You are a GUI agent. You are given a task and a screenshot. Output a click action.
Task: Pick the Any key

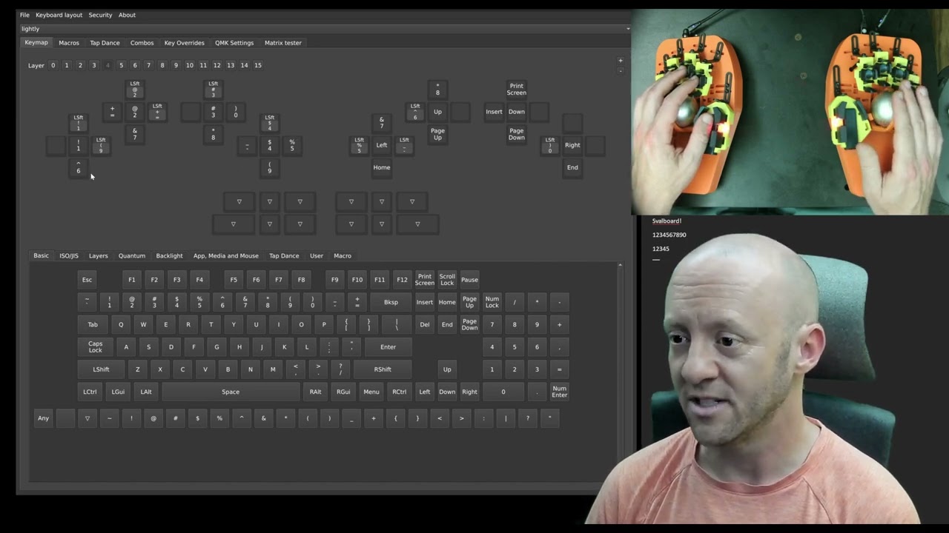[44, 418]
